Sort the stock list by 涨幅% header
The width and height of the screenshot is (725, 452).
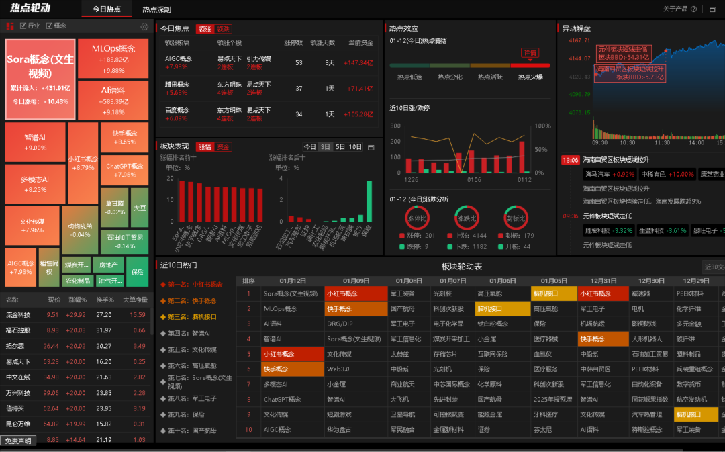coord(78,300)
